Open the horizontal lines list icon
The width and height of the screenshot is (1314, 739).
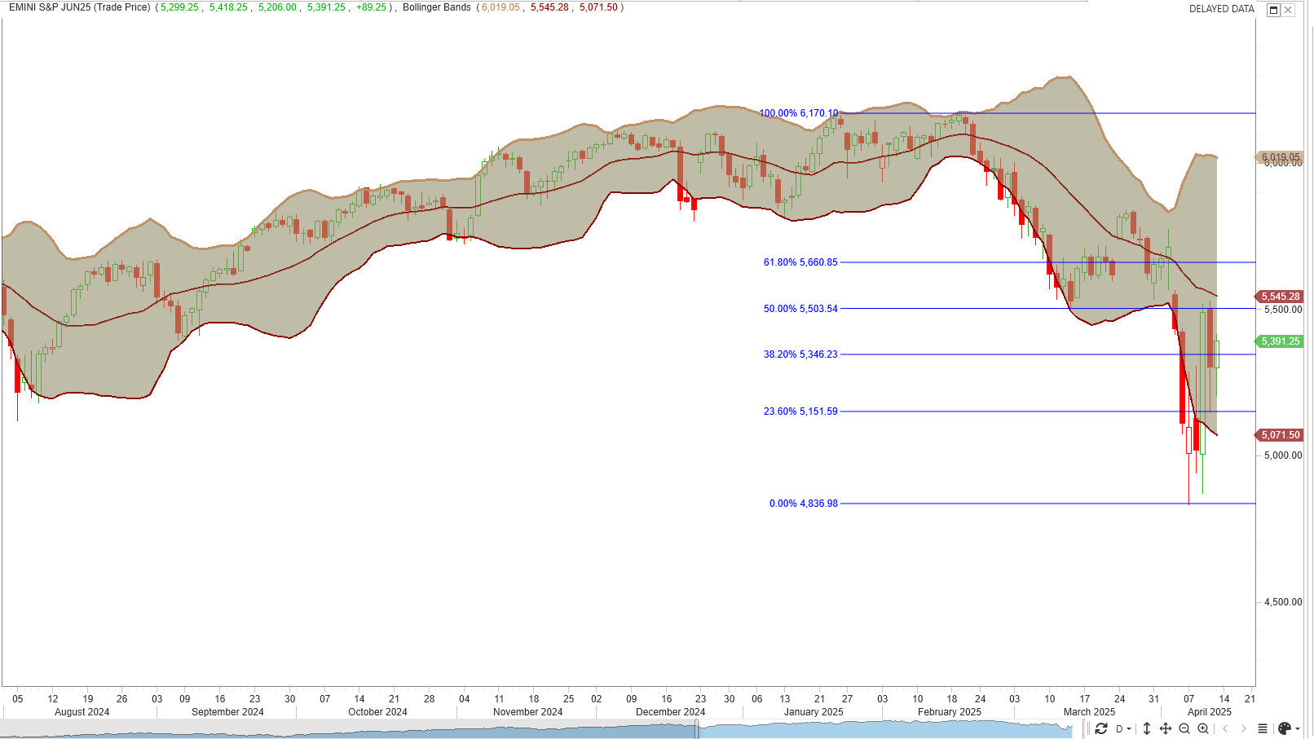pos(1263,728)
